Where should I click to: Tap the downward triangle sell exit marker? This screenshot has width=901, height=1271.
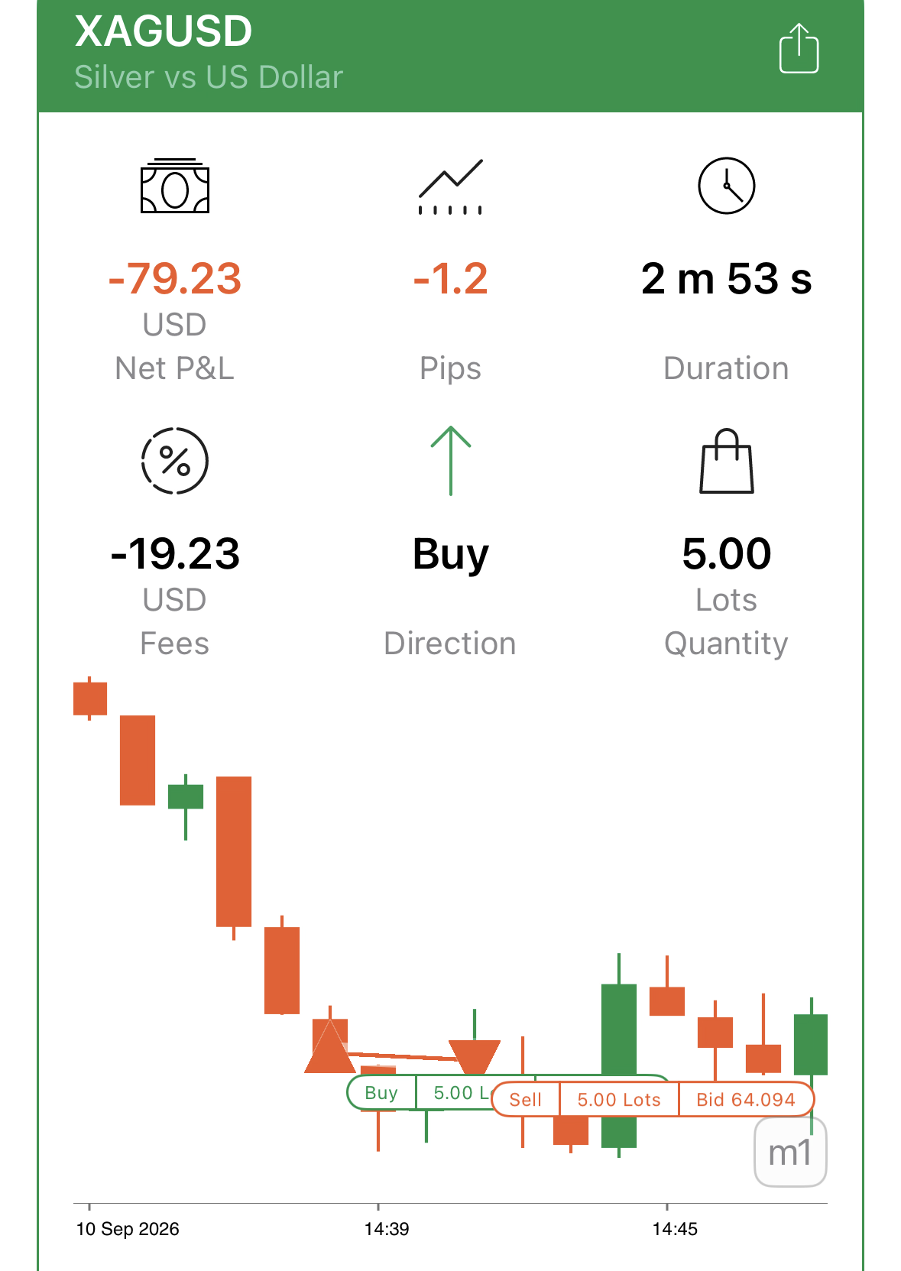coord(475,1058)
